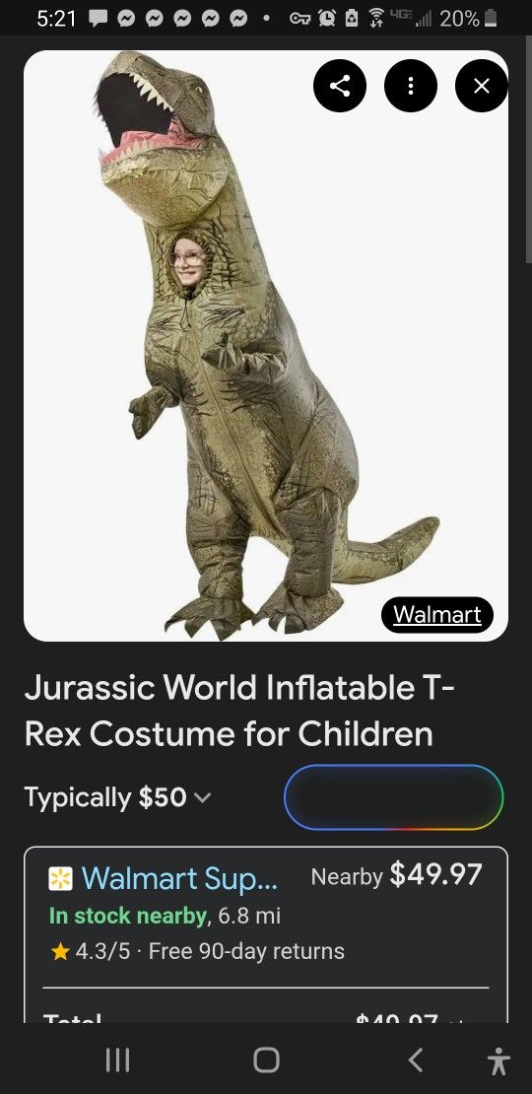This screenshot has width=532, height=1094.
Task: Open the T-Rex costume product image
Action: (x=266, y=345)
